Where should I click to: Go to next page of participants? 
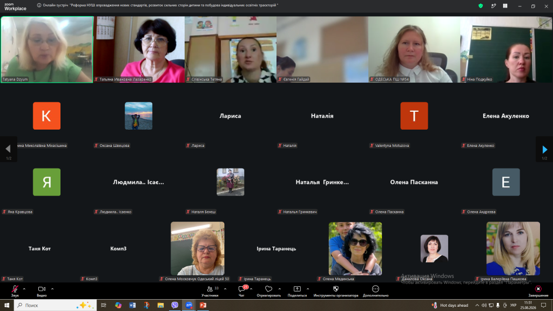click(544, 150)
